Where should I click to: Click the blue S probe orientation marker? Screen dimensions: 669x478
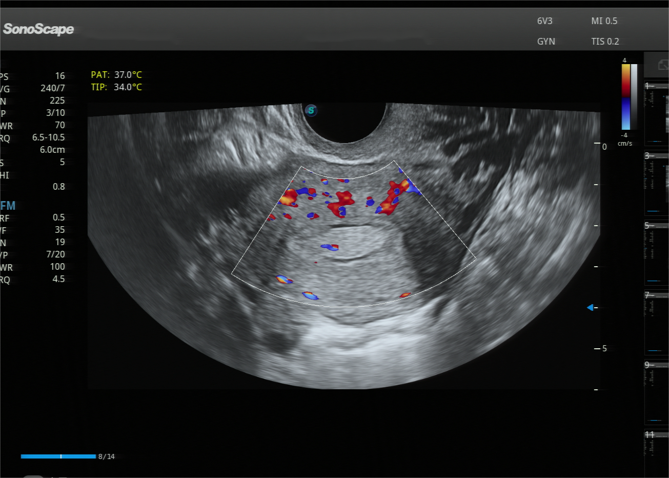coord(311,110)
